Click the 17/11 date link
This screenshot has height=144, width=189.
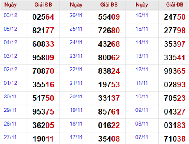pos(76,137)
